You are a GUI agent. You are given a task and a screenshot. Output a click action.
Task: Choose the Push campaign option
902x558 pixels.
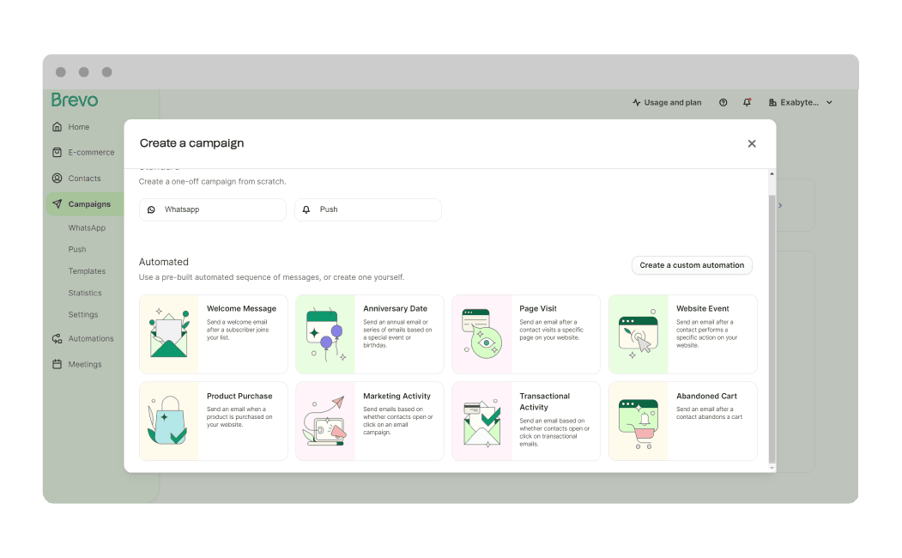coord(367,209)
